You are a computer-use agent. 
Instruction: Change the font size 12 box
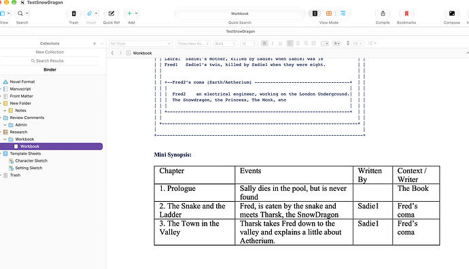249,43
